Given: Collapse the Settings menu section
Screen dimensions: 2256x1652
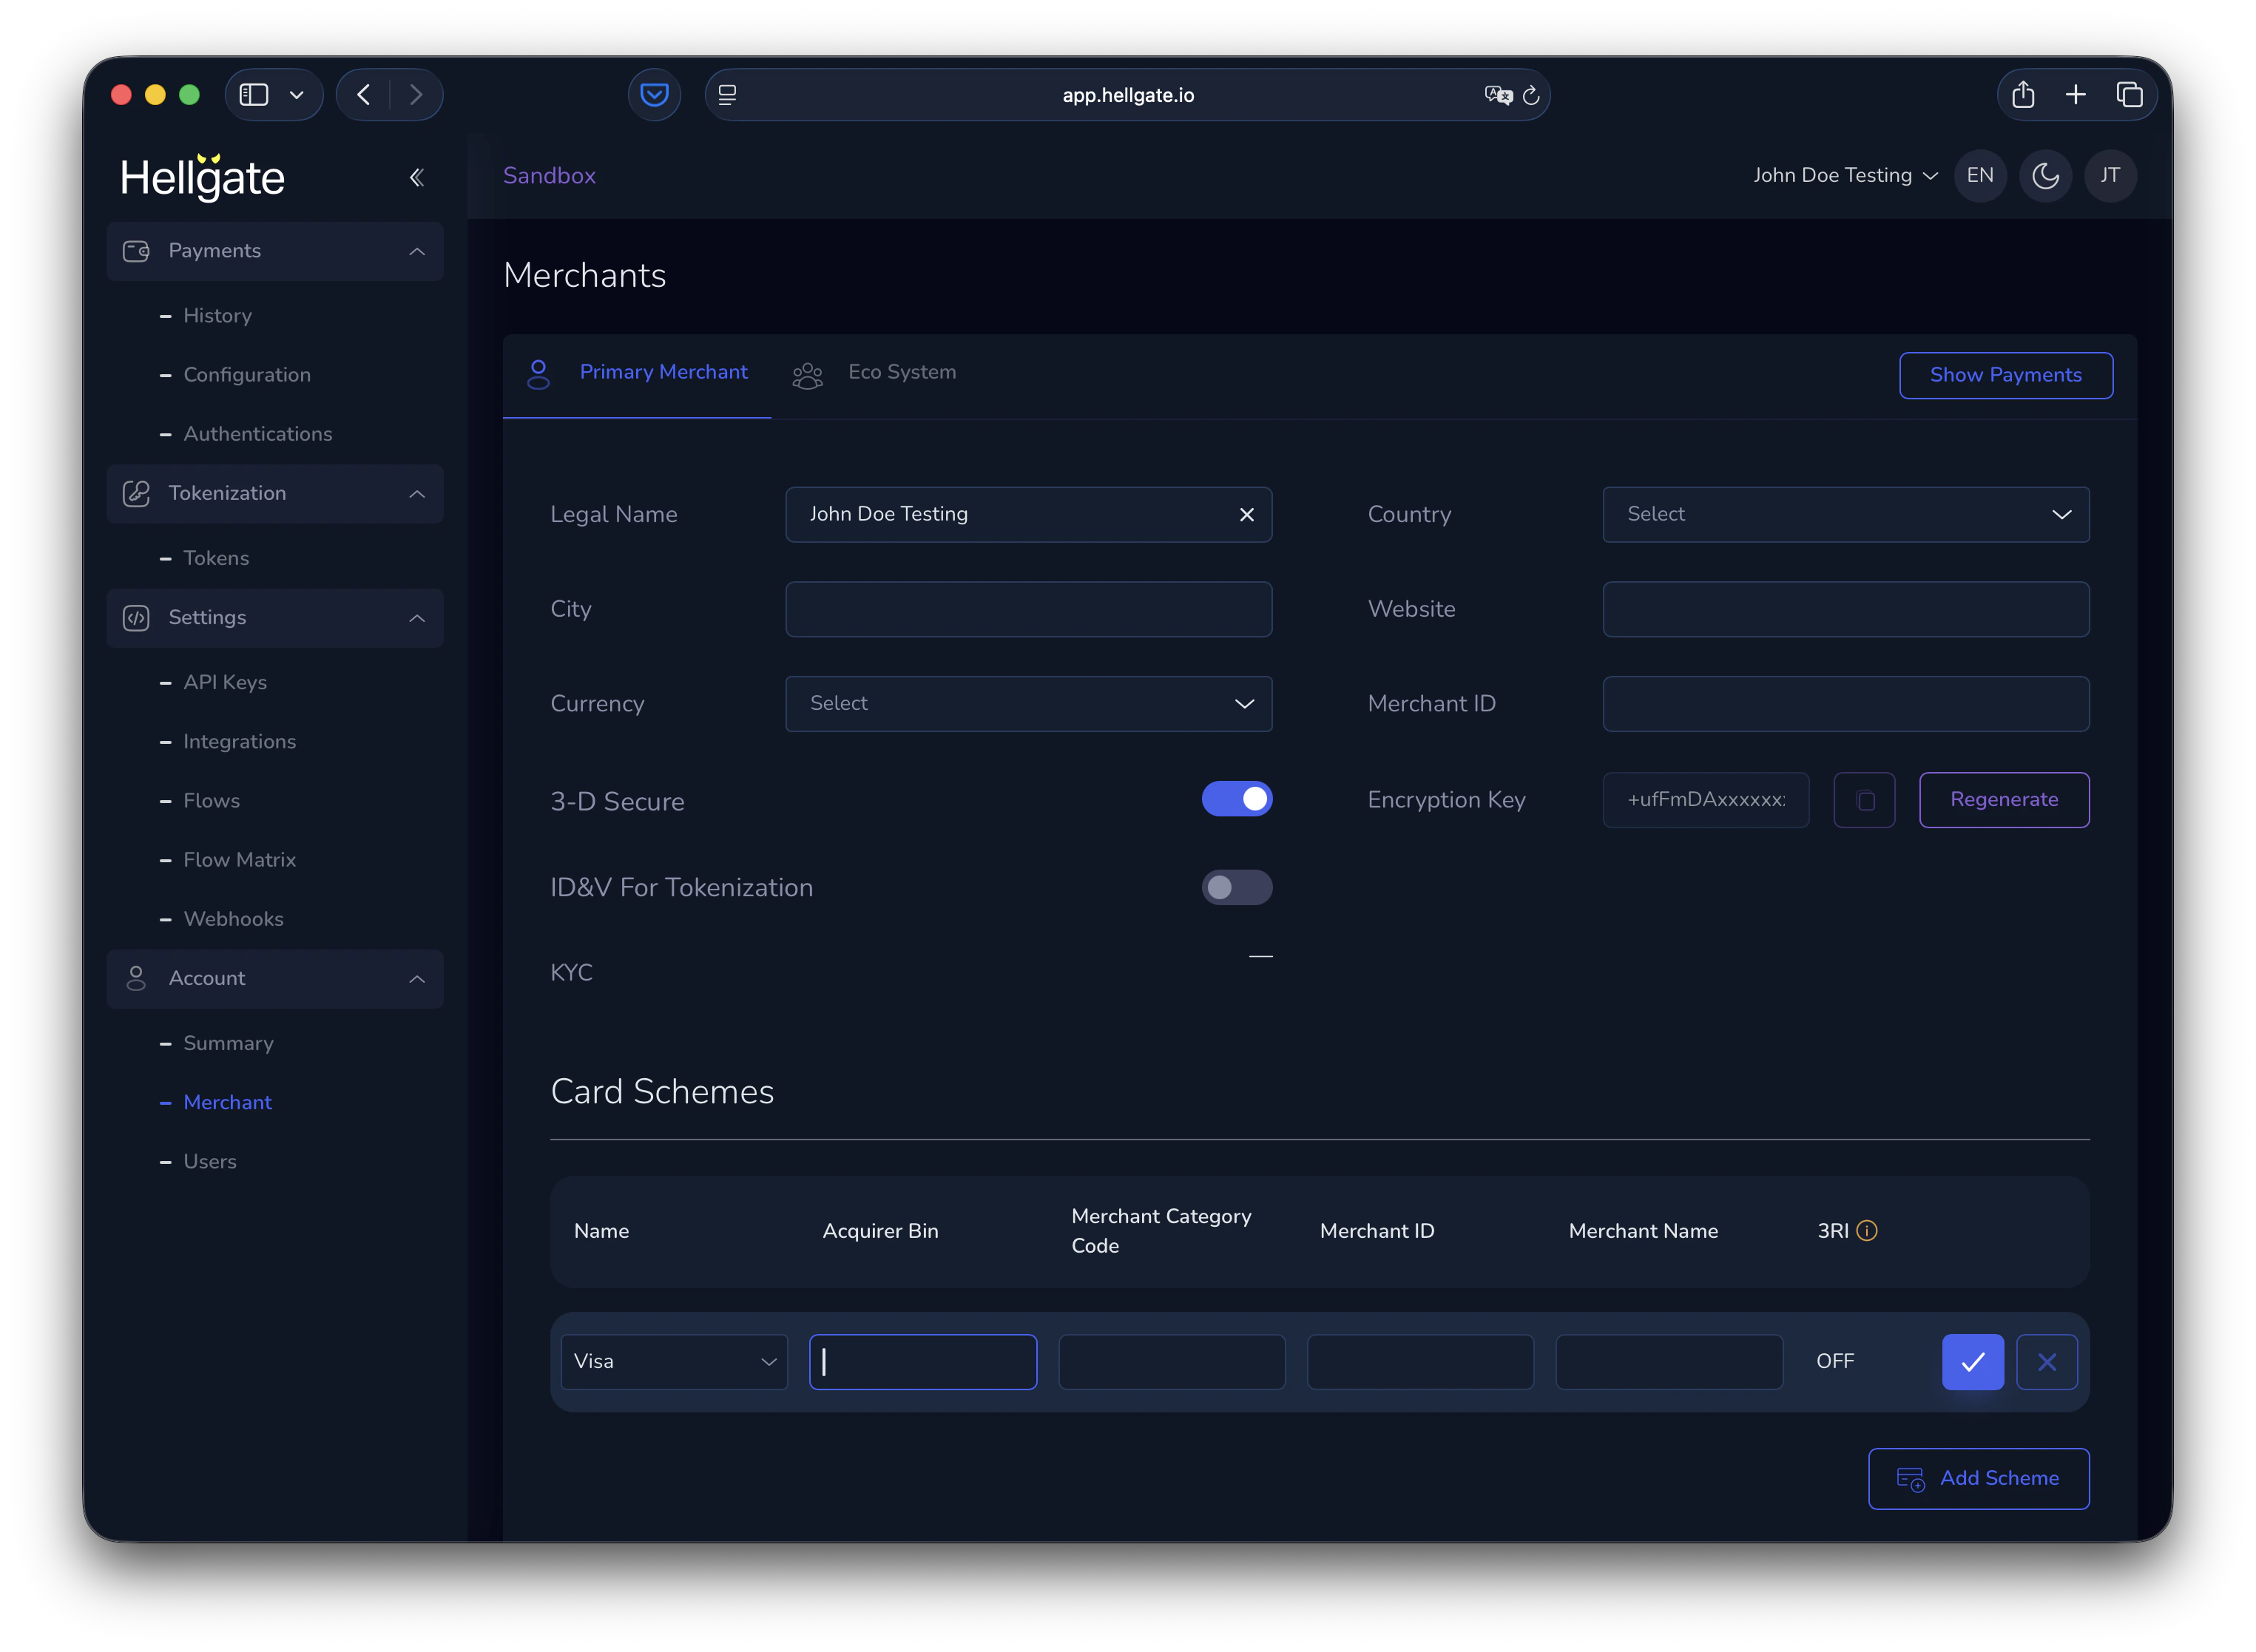Looking at the screenshot, I should (x=417, y=618).
